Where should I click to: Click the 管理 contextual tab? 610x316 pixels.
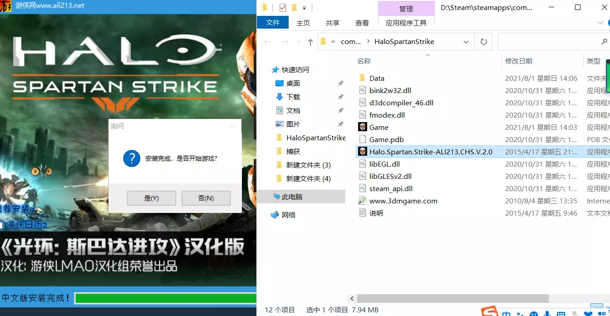point(406,9)
